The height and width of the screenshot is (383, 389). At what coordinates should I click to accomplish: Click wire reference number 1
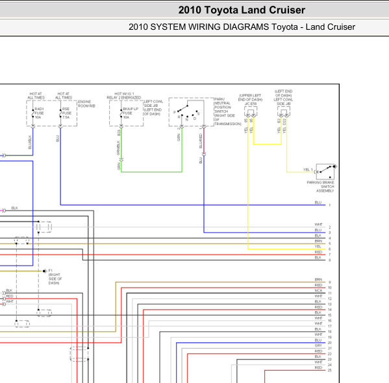pyautogui.click(x=330, y=205)
